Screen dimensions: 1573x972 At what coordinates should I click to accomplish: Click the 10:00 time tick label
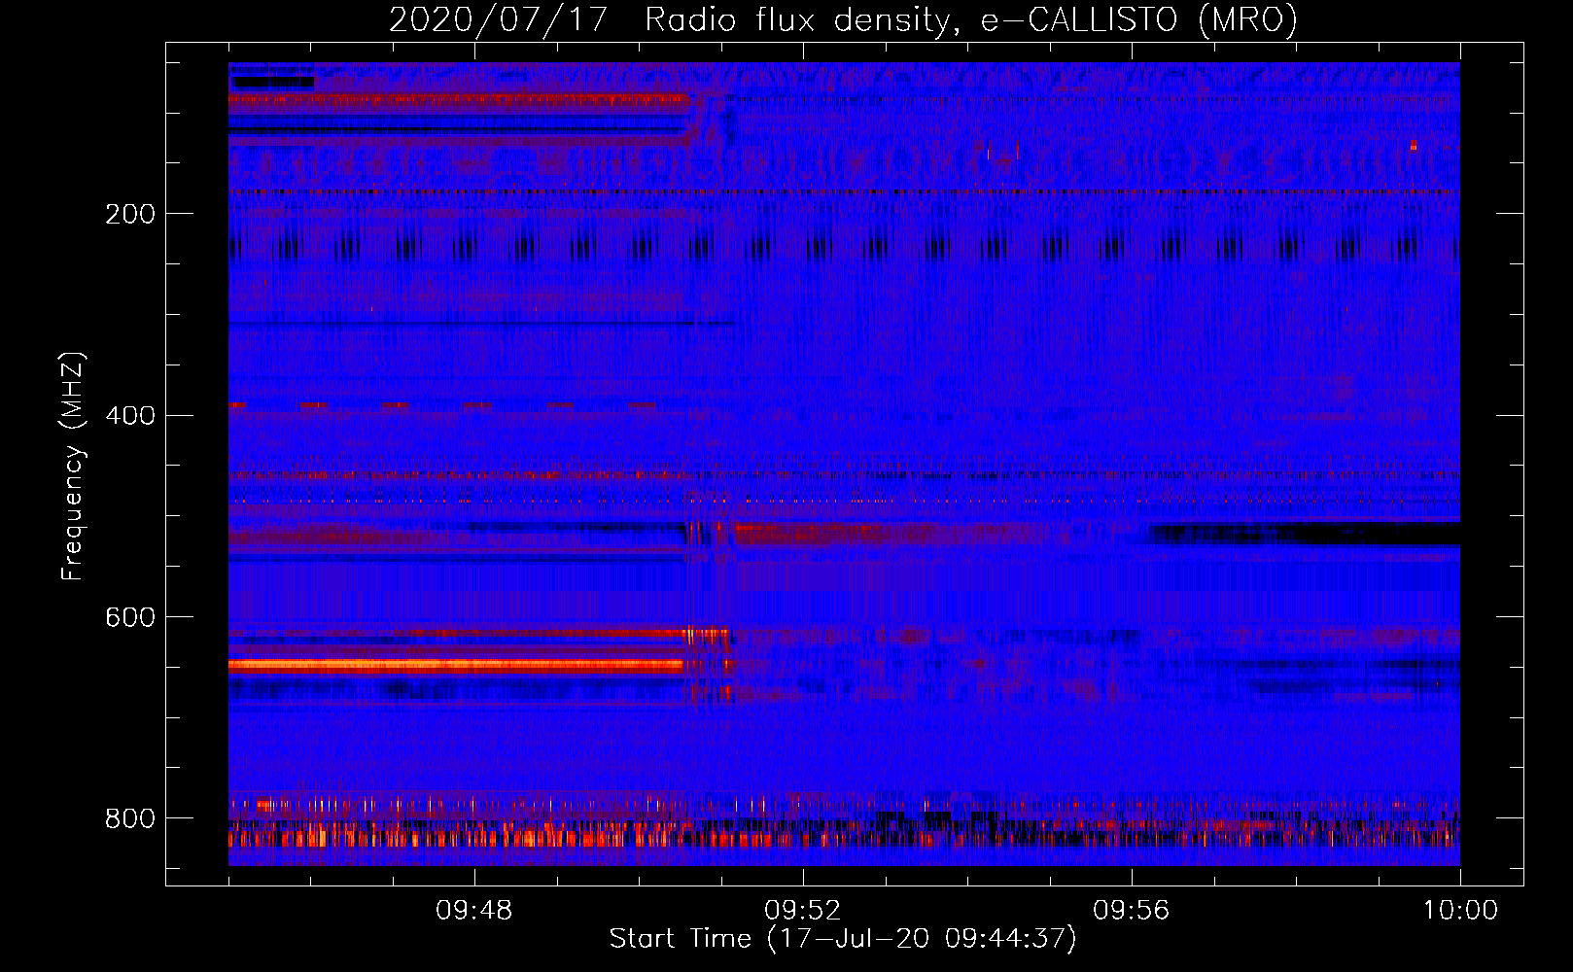(1460, 911)
